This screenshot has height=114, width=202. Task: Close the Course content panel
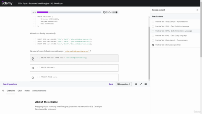tap(197, 10)
